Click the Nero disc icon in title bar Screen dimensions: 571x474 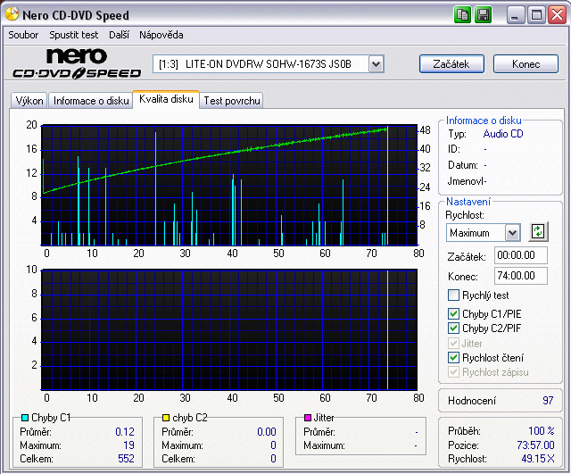point(11,15)
